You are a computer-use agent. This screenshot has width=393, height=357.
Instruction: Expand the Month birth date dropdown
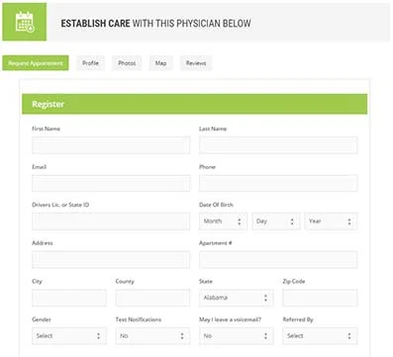(223, 222)
